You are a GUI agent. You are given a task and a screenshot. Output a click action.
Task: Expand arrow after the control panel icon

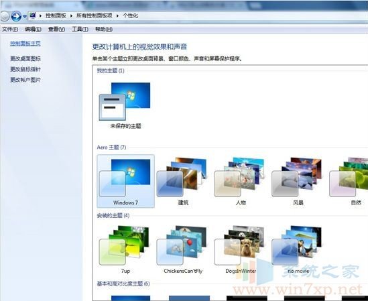click(x=40, y=15)
